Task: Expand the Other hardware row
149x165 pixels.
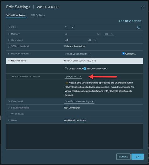Action: point(9,120)
